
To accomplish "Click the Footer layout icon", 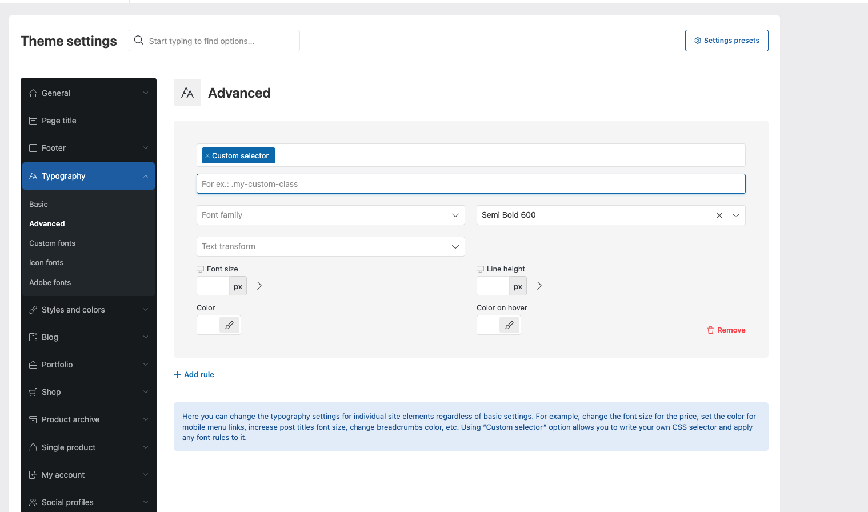I will click(33, 148).
